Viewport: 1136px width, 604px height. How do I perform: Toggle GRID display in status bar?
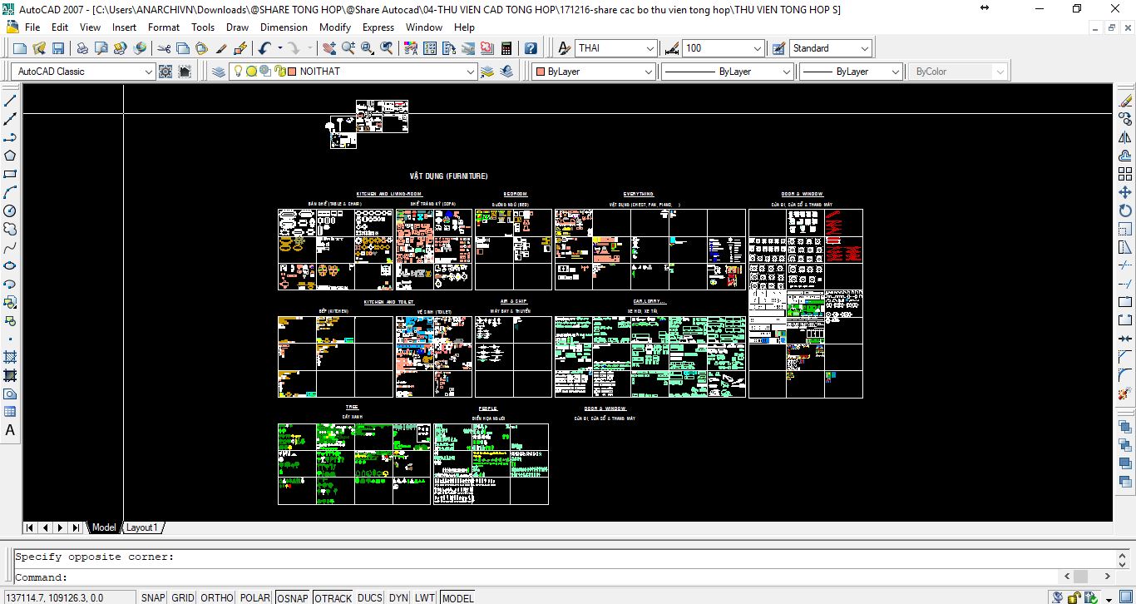[x=183, y=597]
